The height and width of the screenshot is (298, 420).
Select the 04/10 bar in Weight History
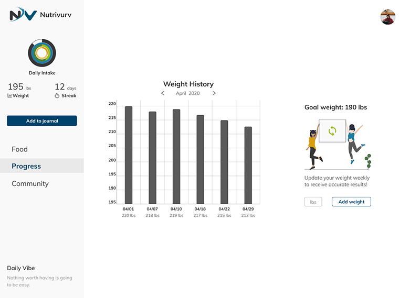click(176, 157)
